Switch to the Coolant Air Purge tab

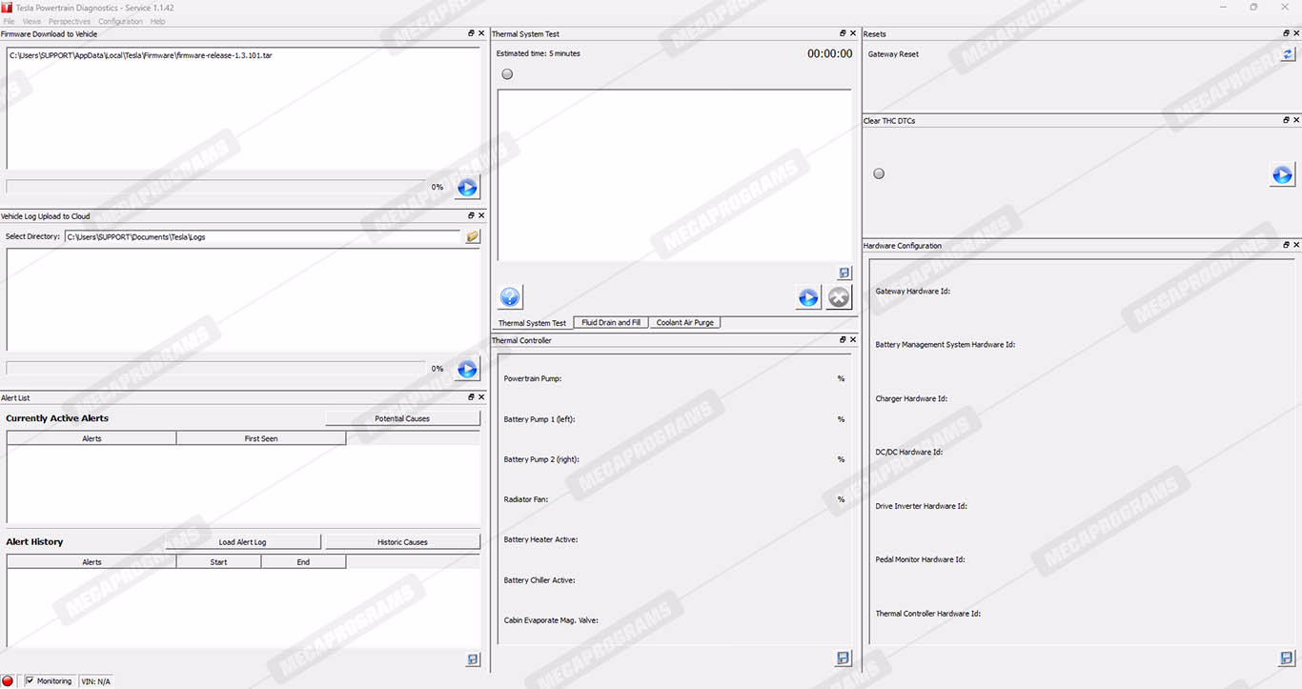pos(684,323)
